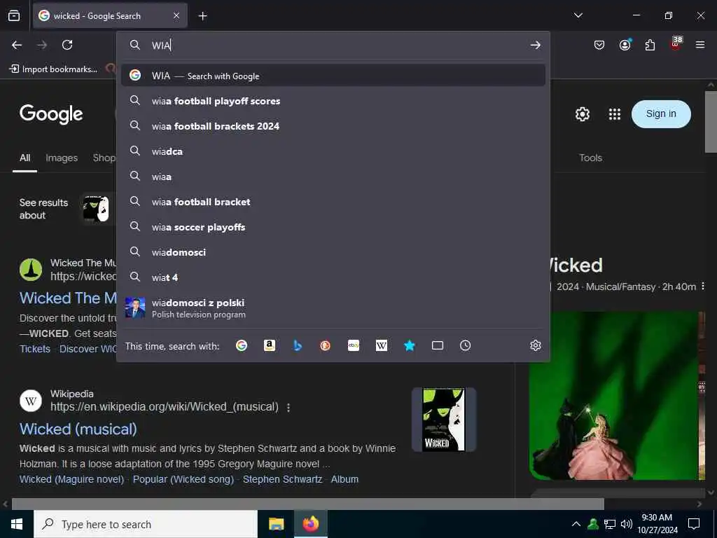This screenshot has width=717, height=538.
Task: Open the taskbar volume control
Action: tap(627, 524)
